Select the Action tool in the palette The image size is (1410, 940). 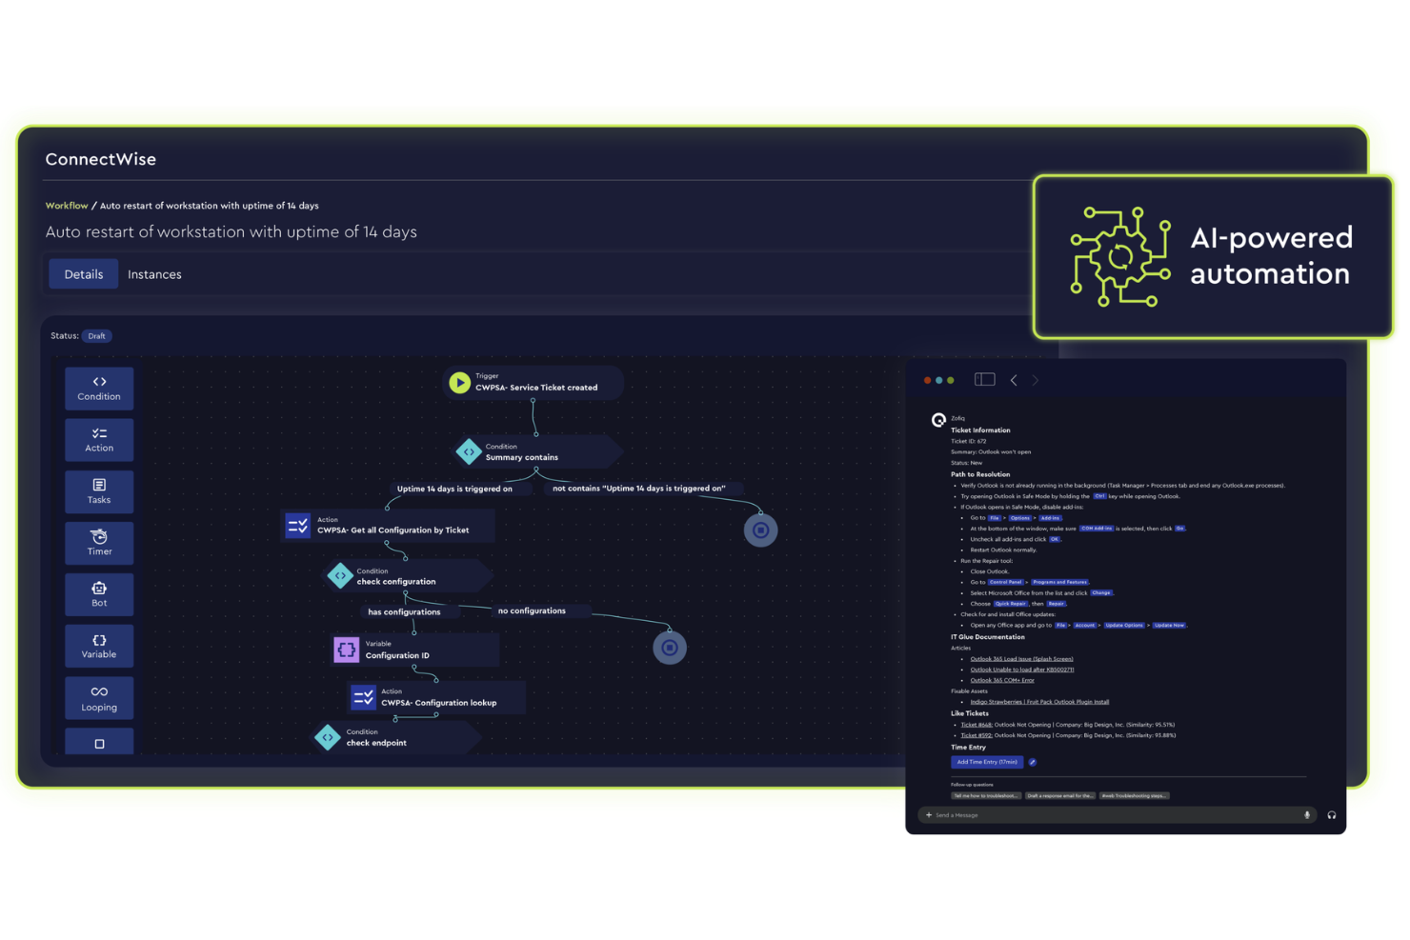[99, 440]
